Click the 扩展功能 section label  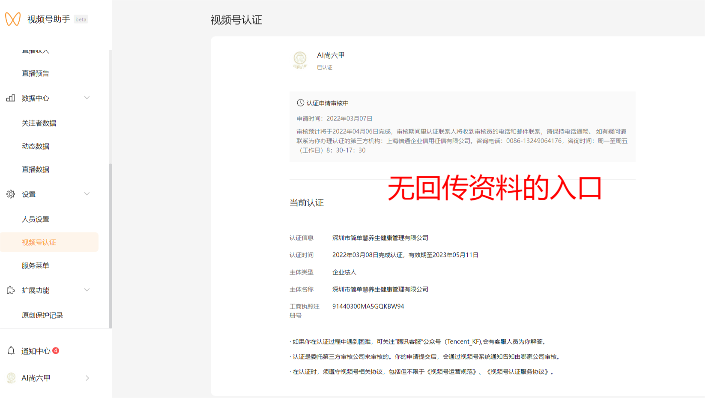point(36,290)
